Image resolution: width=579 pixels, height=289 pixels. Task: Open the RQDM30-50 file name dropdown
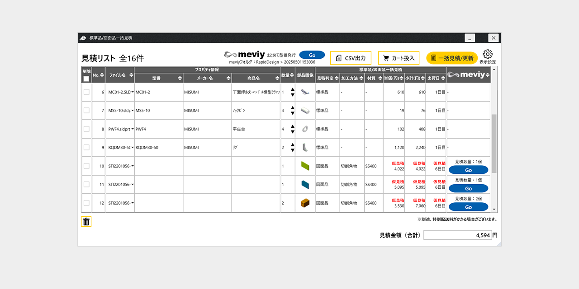[133, 148]
